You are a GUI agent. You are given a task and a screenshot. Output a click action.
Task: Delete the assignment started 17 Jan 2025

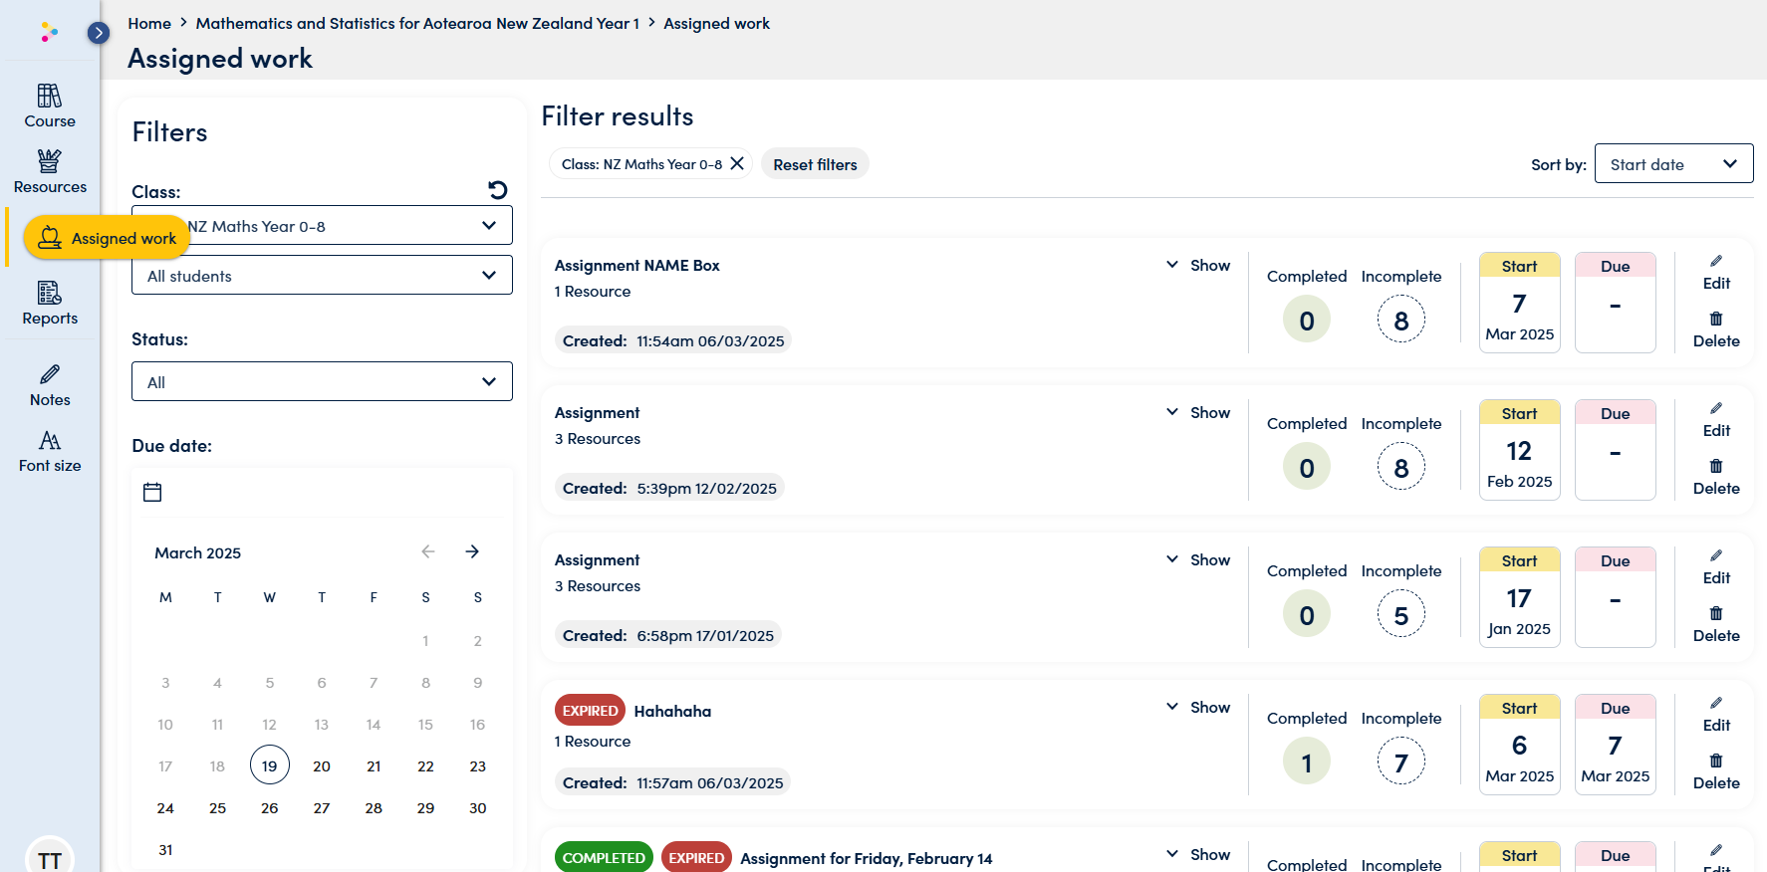point(1716,624)
